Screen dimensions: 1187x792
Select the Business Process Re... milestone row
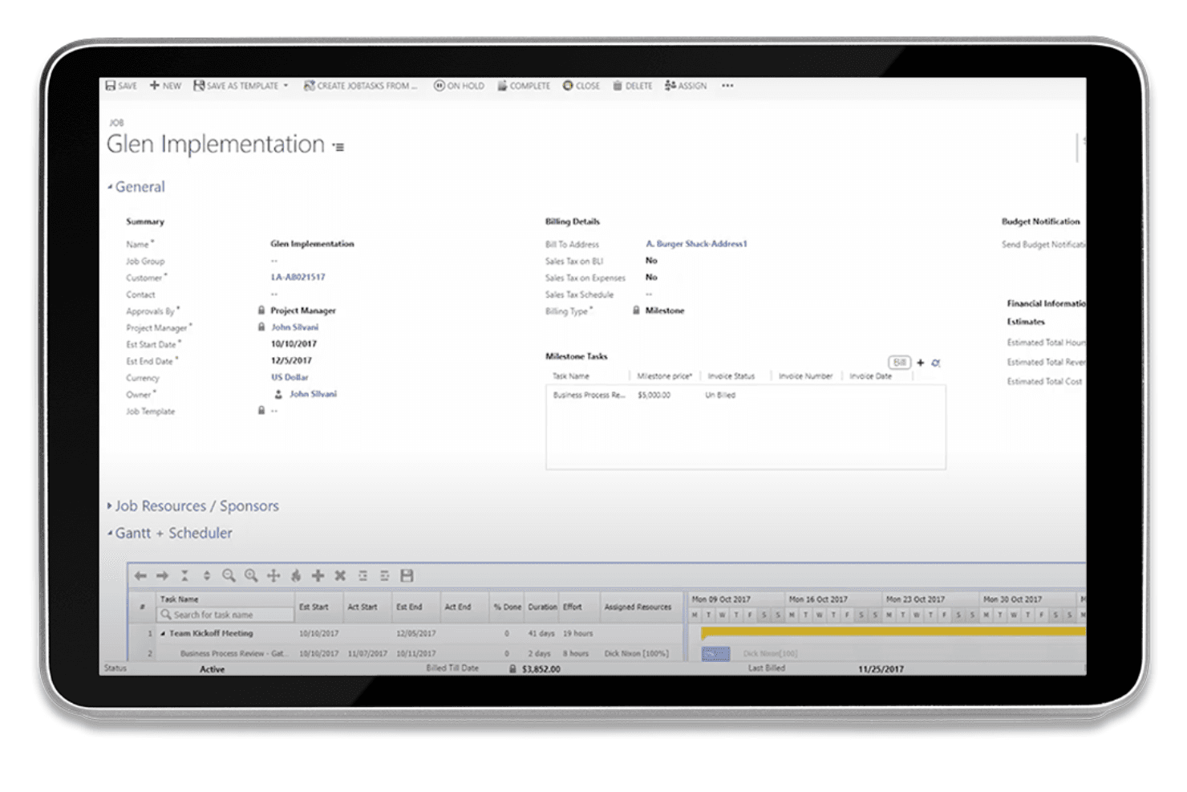tap(745, 395)
